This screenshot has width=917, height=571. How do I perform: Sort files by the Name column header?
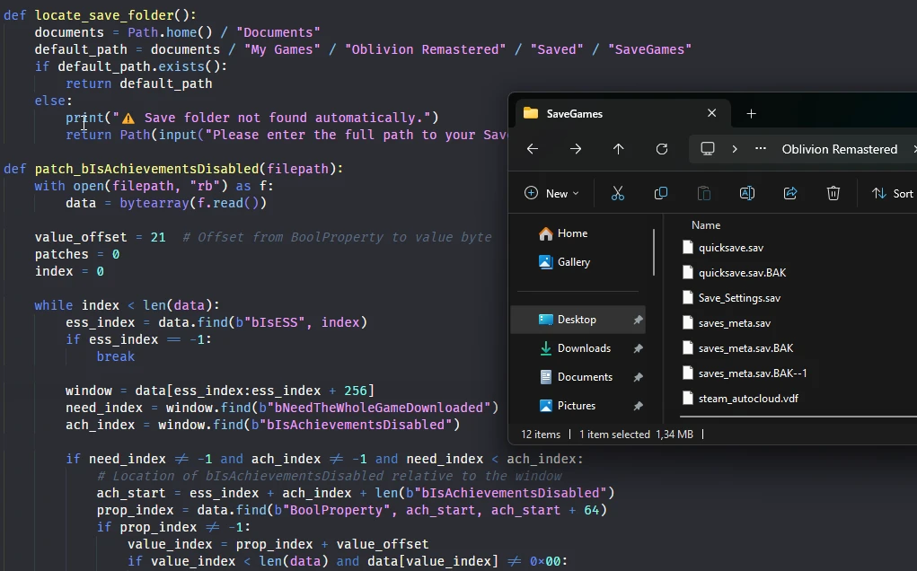tap(706, 225)
